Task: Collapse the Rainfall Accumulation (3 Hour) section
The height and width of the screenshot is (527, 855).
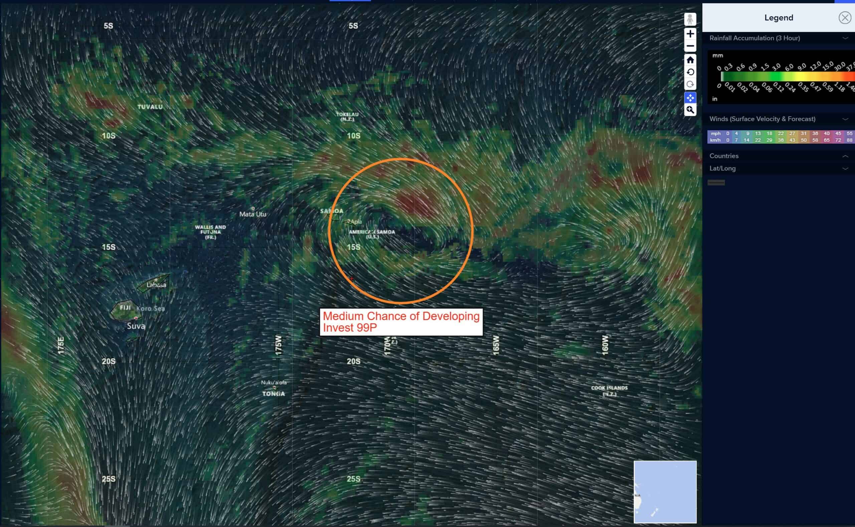Action: (845, 38)
